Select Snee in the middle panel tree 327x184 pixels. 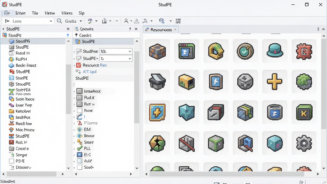coord(89,142)
